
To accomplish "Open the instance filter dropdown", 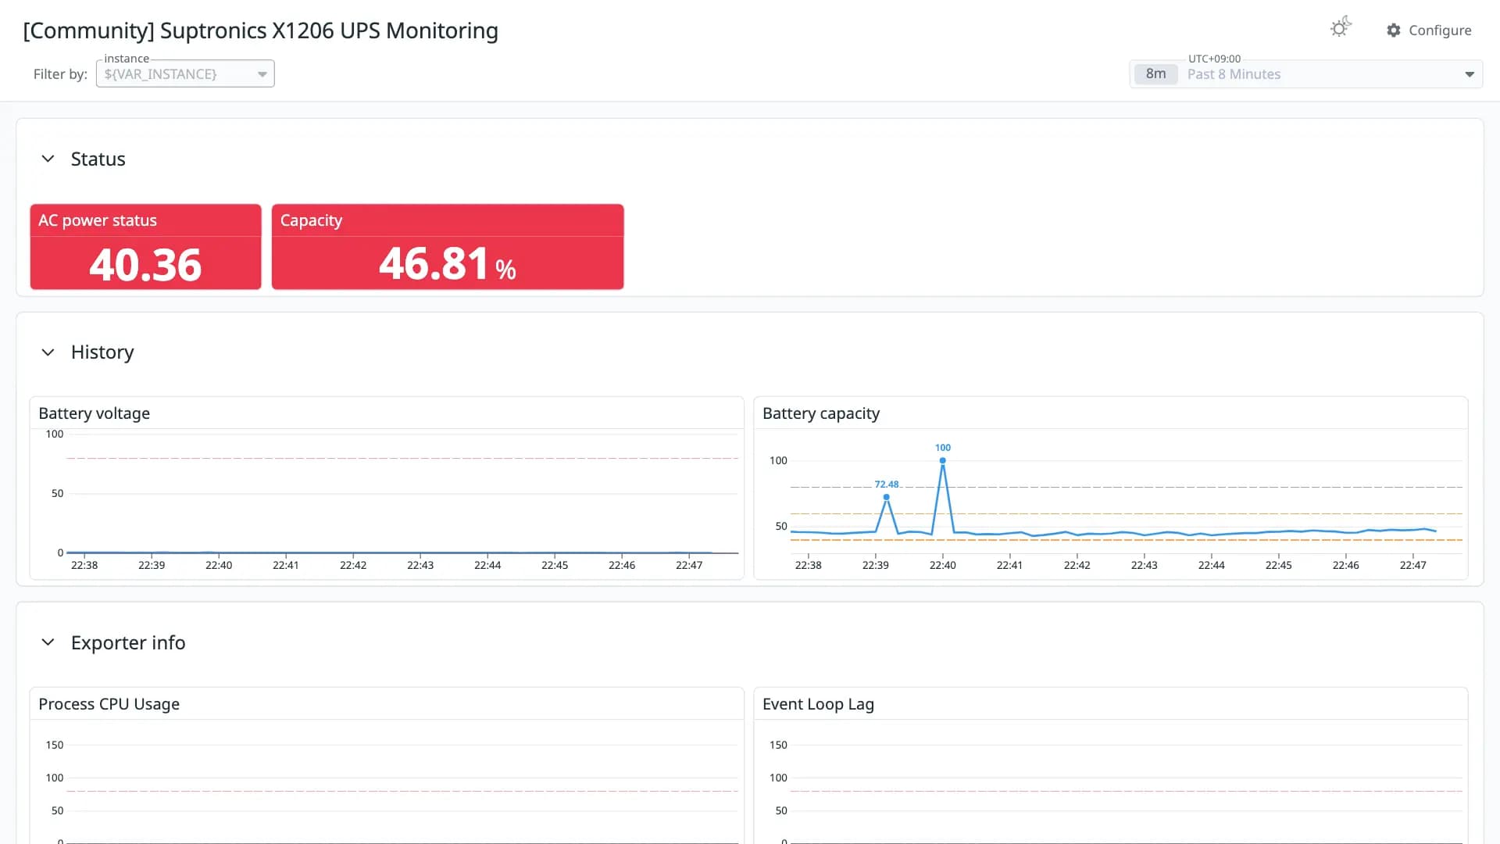I will (x=185, y=74).
